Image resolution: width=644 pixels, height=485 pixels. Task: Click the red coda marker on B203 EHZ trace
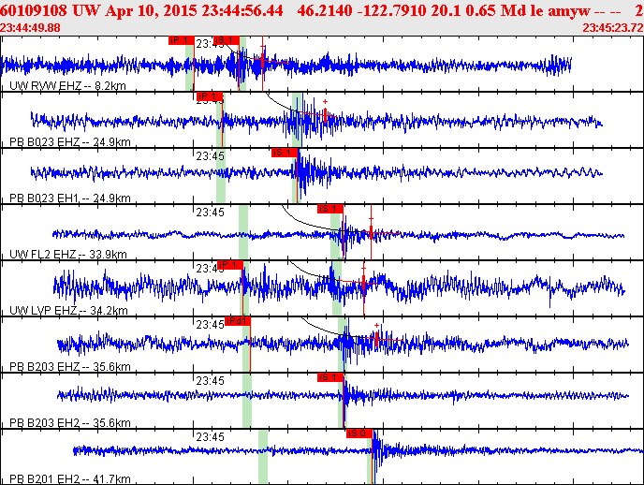click(x=376, y=339)
